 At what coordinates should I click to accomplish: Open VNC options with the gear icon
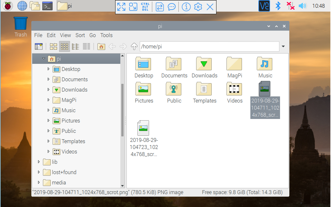pos(198,6)
